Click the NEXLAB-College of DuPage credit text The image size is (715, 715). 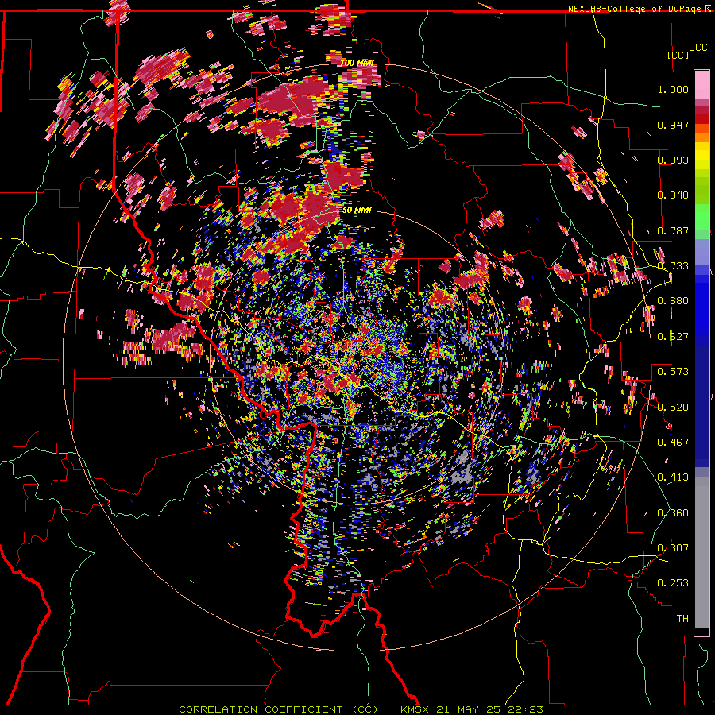click(x=636, y=9)
